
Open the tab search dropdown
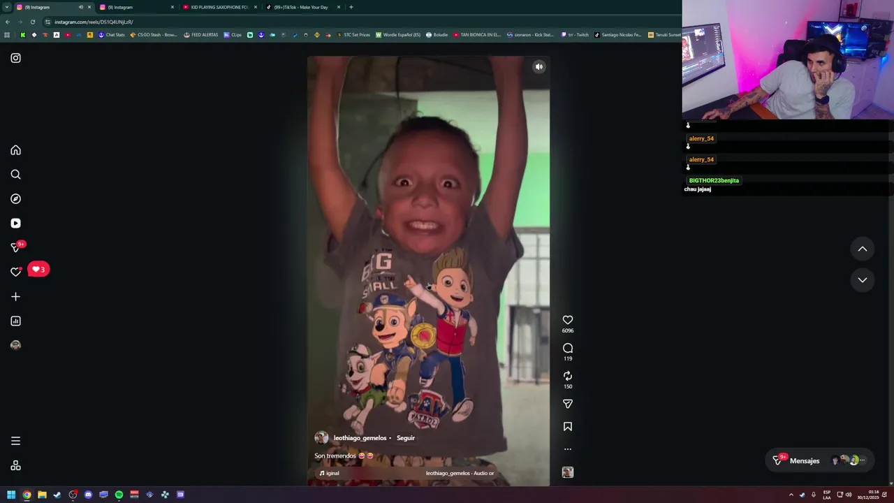6,7
